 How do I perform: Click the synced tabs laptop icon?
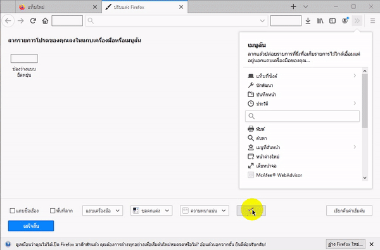[x=251, y=76]
